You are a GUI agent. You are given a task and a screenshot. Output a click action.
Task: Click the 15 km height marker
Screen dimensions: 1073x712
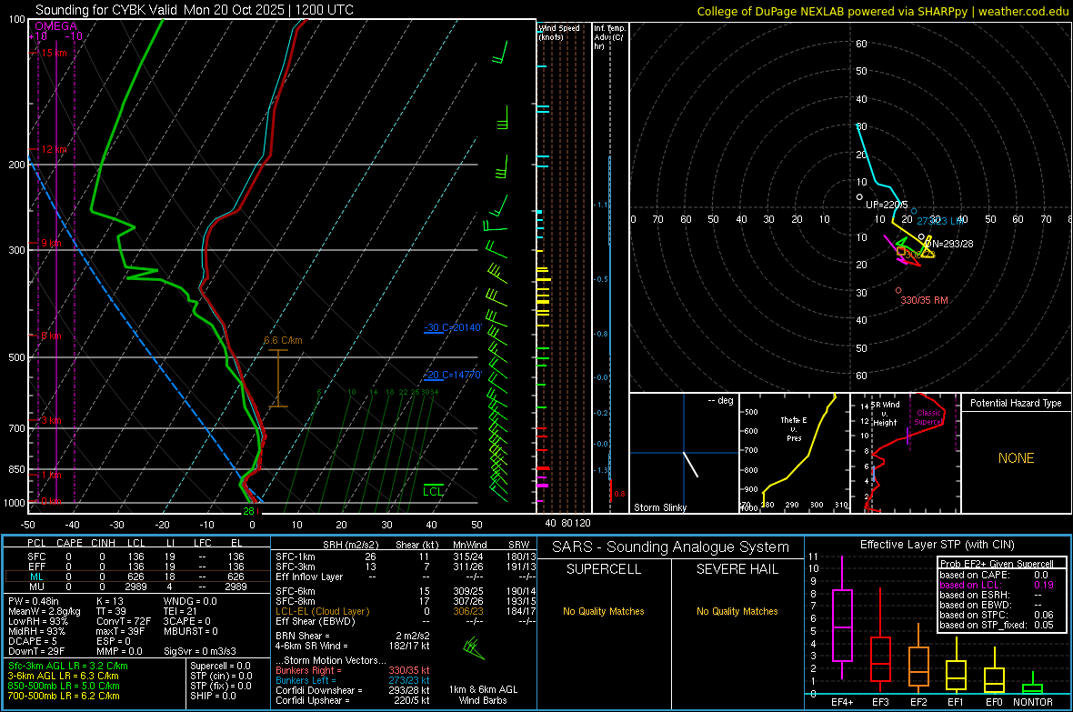[54, 53]
